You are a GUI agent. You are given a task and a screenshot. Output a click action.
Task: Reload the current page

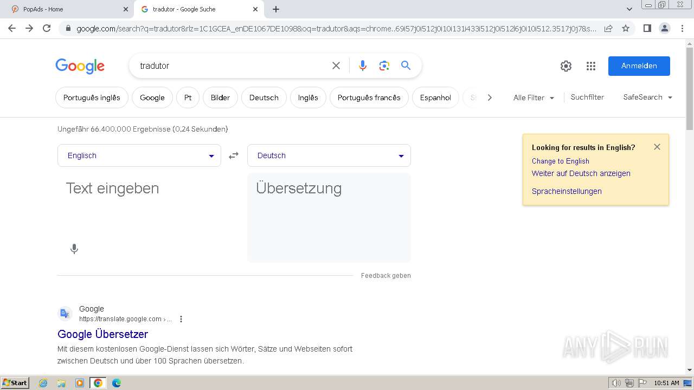pyautogui.click(x=47, y=28)
